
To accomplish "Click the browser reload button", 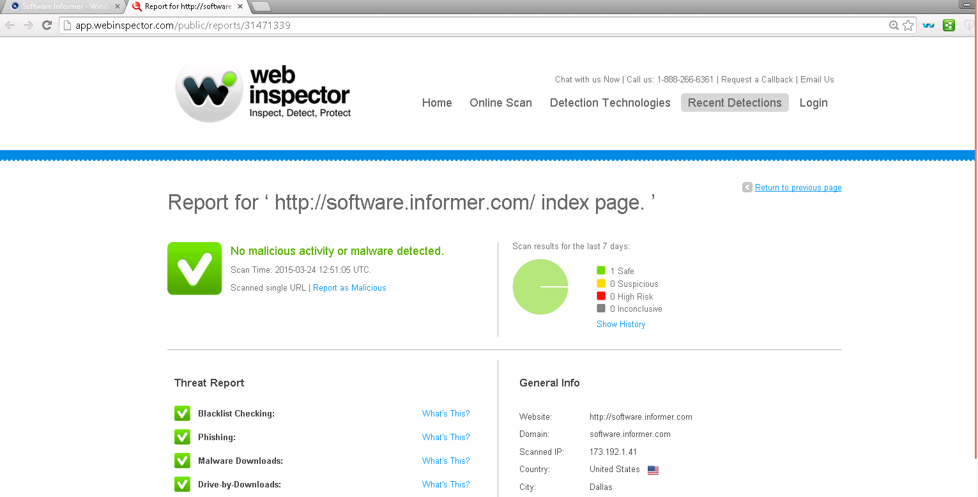I will coord(46,25).
